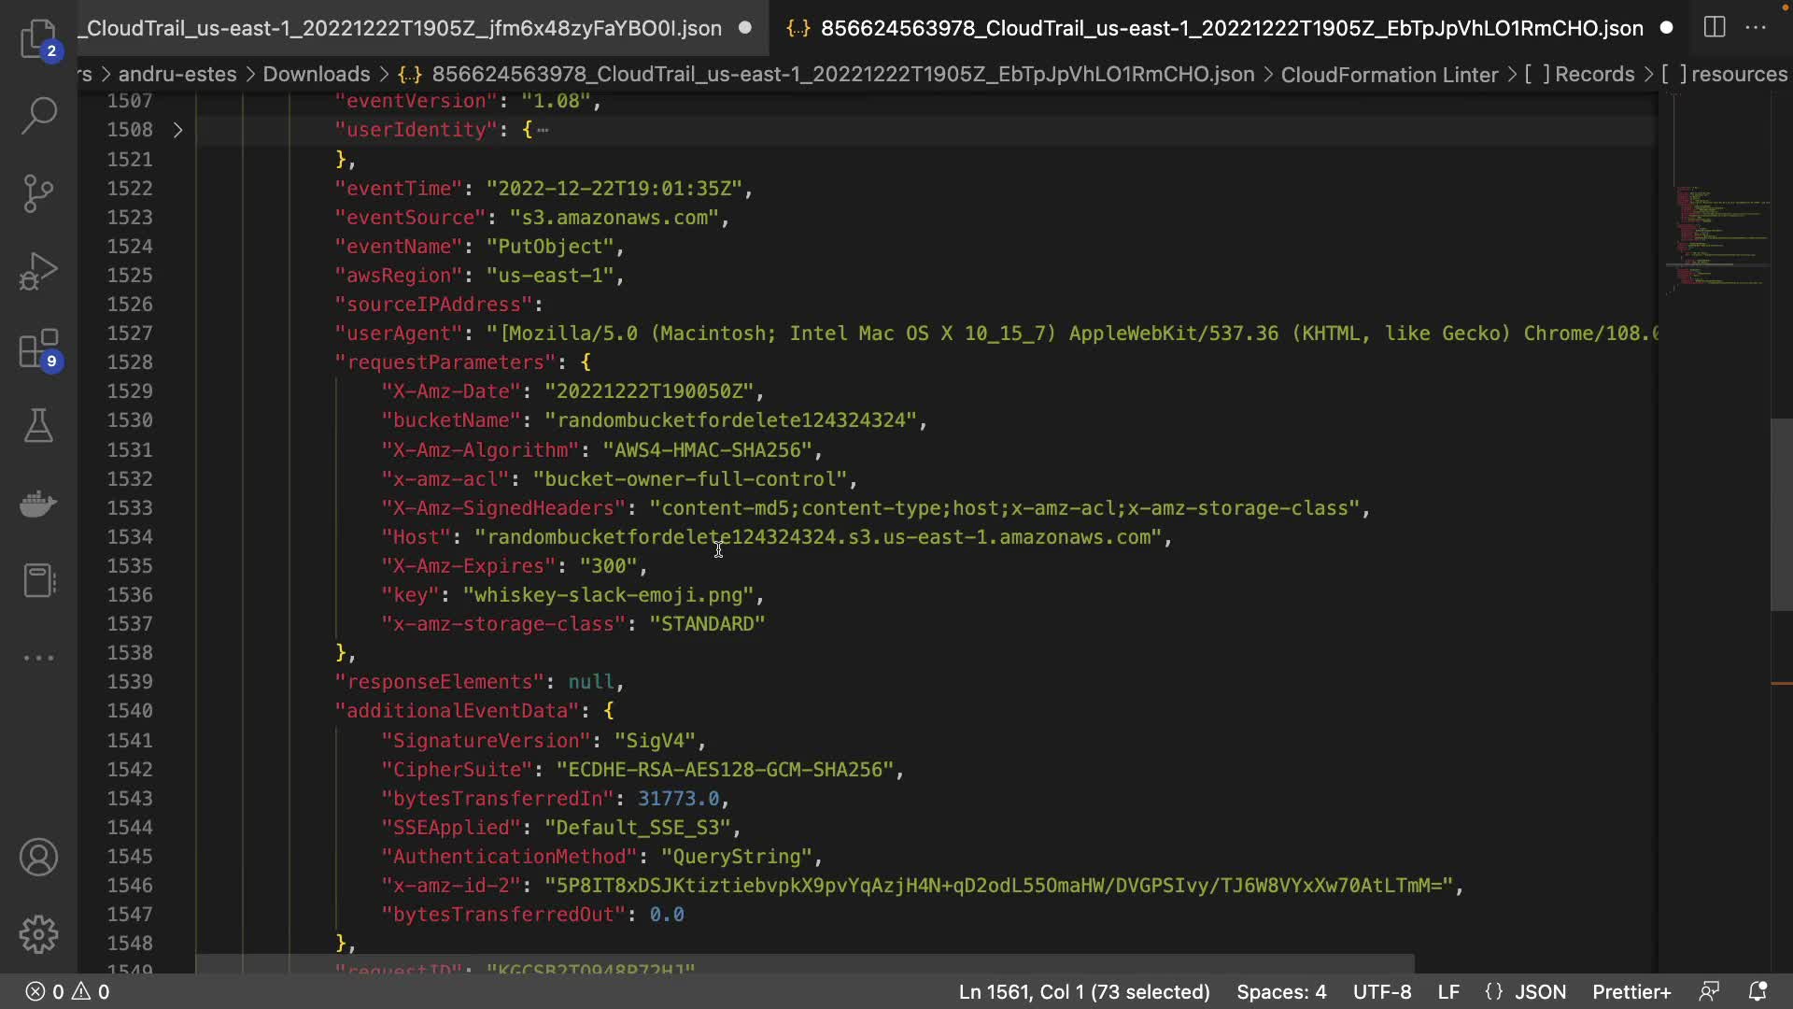Click the split editor right button
The height and width of the screenshot is (1009, 1793).
(x=1715, y=27)
